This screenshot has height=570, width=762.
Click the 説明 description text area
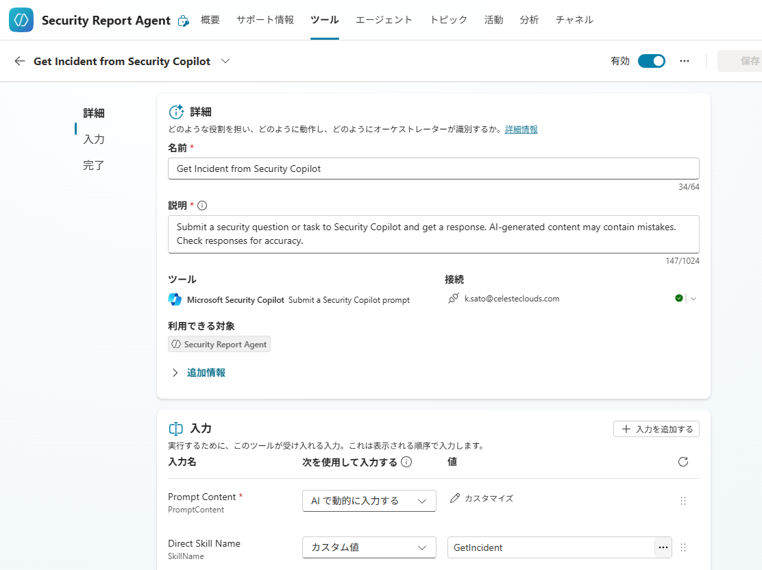point(434,234)
